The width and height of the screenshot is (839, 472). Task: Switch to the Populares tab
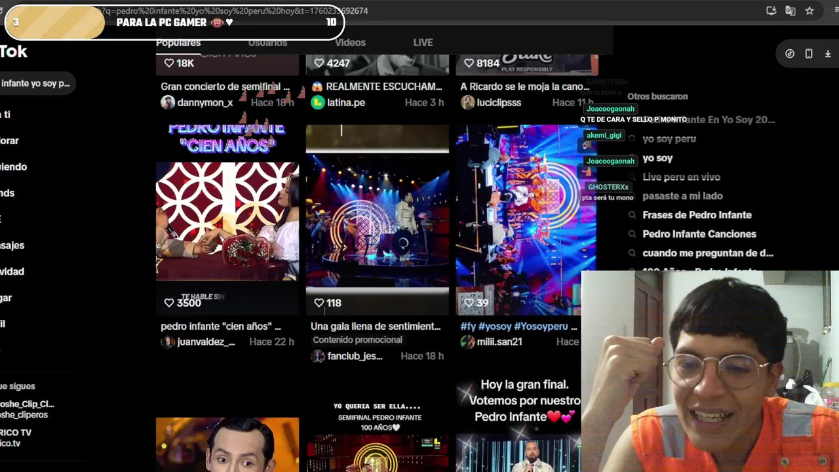coord(178,43)
